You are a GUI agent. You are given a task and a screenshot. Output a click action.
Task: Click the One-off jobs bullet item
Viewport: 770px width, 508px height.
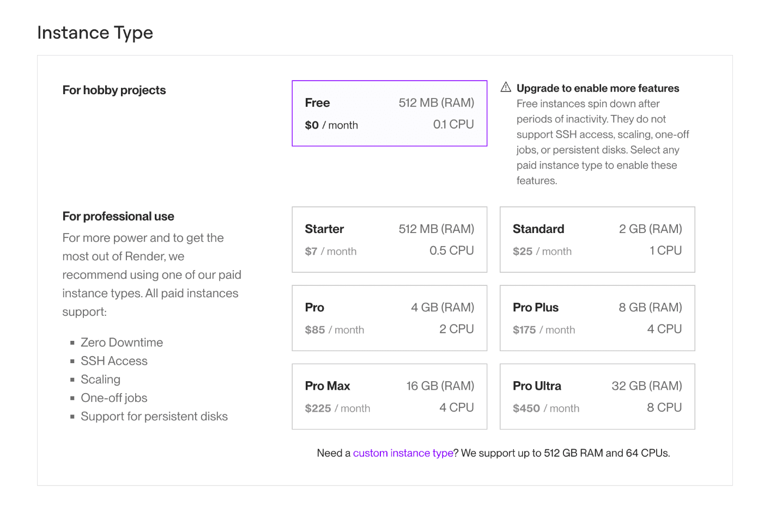114,398
